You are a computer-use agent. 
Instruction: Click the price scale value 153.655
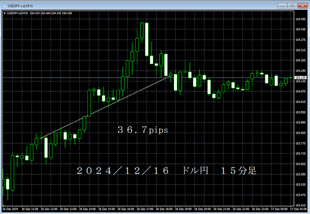(300, 164)
